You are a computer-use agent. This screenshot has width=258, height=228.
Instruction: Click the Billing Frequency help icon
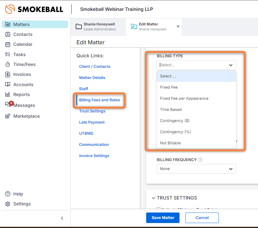200,160
